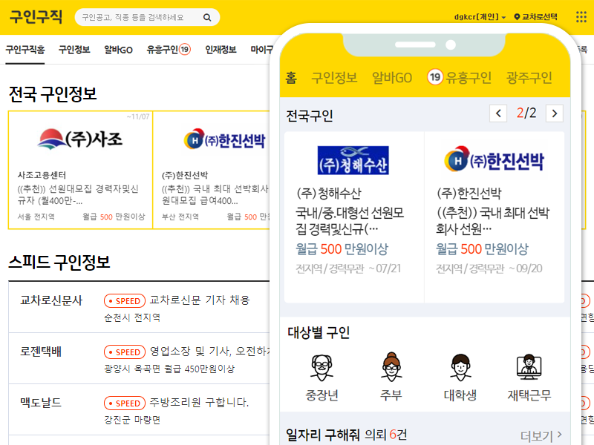Select 구인정보 tab in phone view
This screenshot has width=594, height=445.
click(x=334, y=78)
